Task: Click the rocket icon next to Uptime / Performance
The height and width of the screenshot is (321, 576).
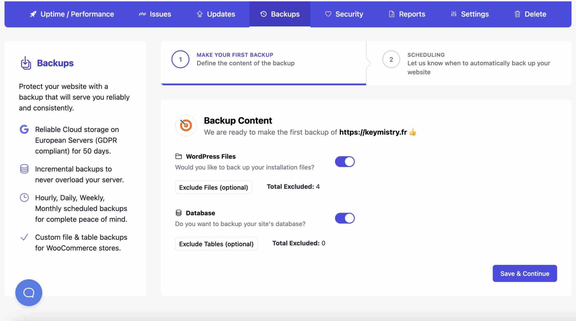Action: click(x=33, y=14)
